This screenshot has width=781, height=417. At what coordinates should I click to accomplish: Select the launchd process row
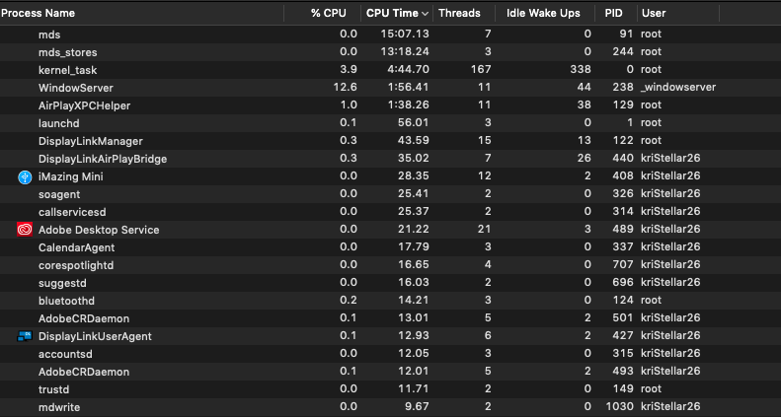(x=391, y=123)
